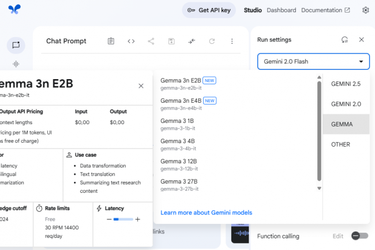The image size is (375, 250).
Task: Click the latency minus icon
Action: click(x=109, y=219)
